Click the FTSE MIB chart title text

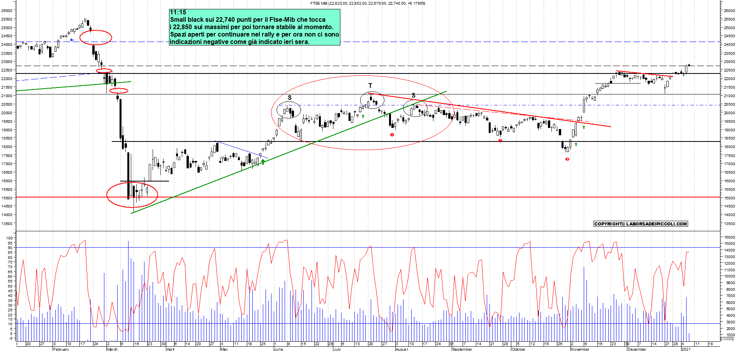[x=368, y=3]
